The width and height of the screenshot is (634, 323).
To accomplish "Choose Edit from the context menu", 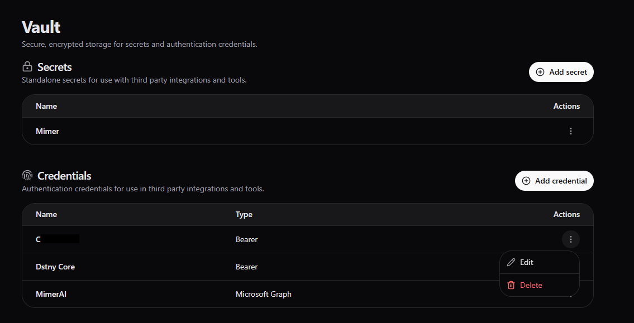I will tap(526, 262).
